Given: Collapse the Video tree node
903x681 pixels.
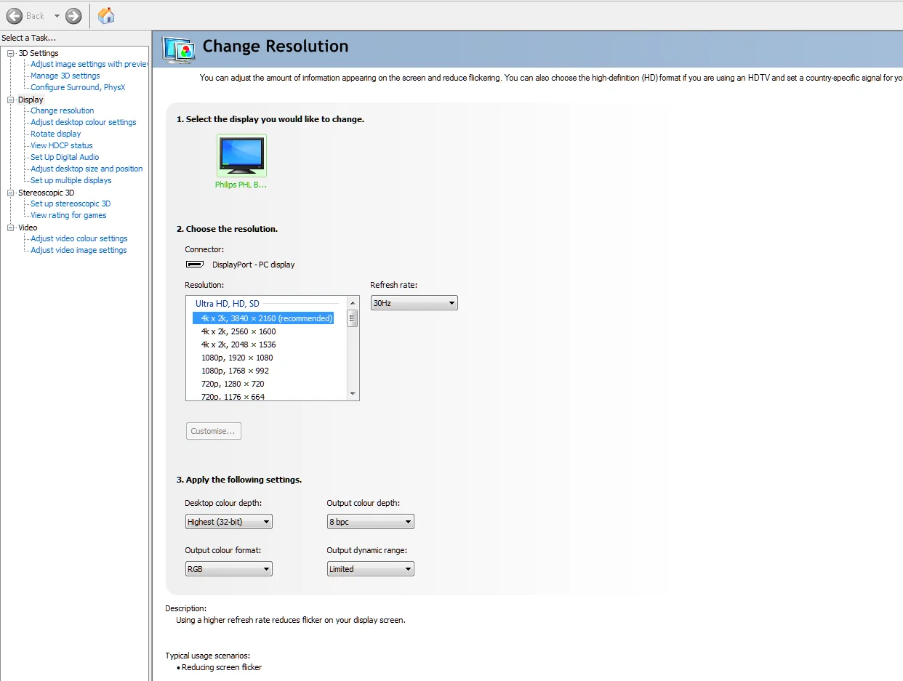Looking at the screenshot, I should click(11, 227).
